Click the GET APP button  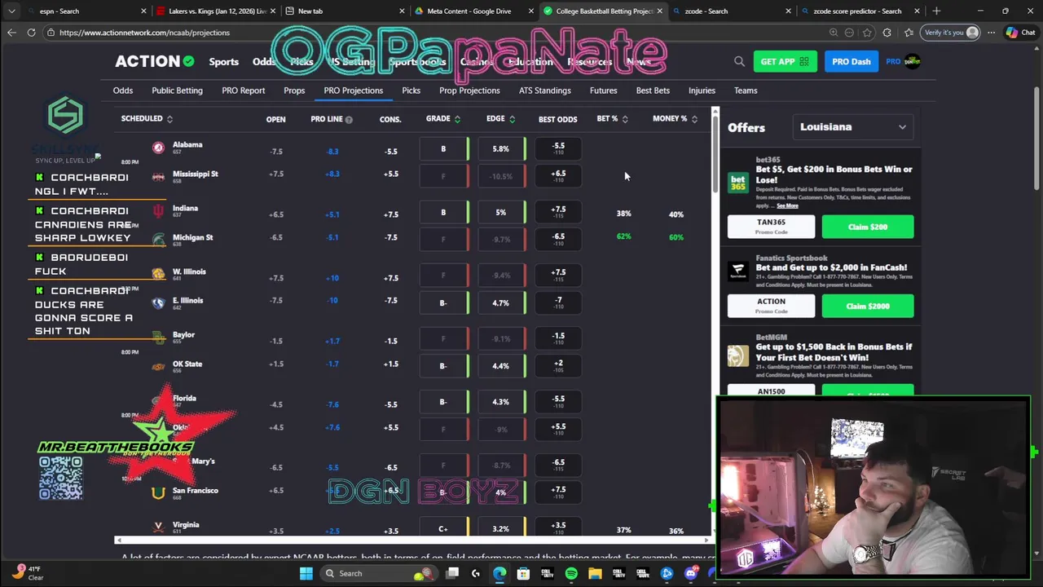point(785,62)
